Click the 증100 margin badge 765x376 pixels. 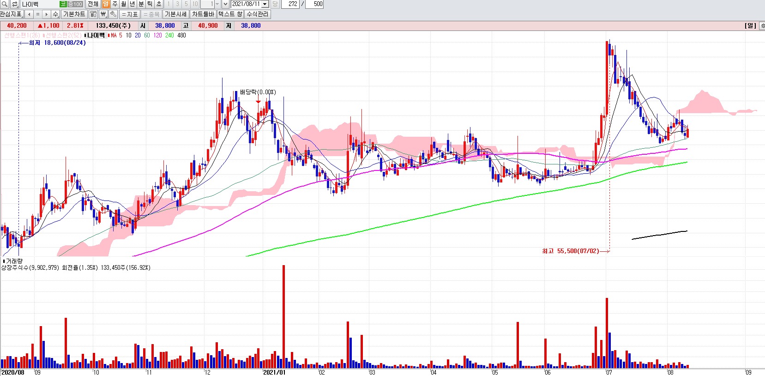click(75, 4)
